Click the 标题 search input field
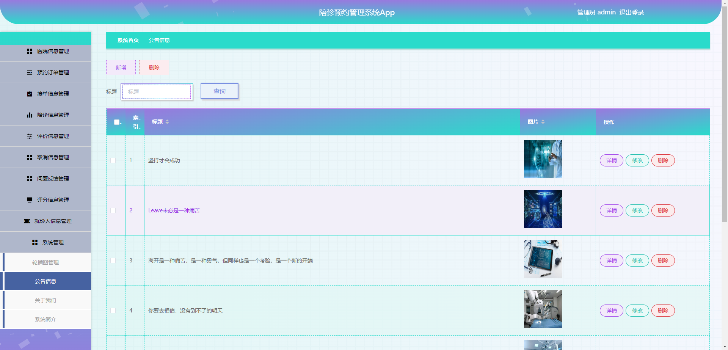728x350 pixels. (x=157, y=92)
